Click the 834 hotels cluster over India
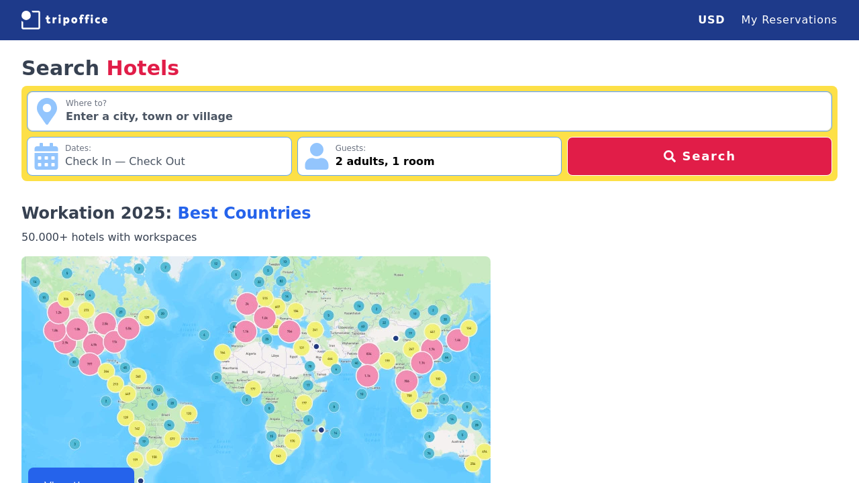The width and height of the screenshot is (859, 483). pos(368,354)
